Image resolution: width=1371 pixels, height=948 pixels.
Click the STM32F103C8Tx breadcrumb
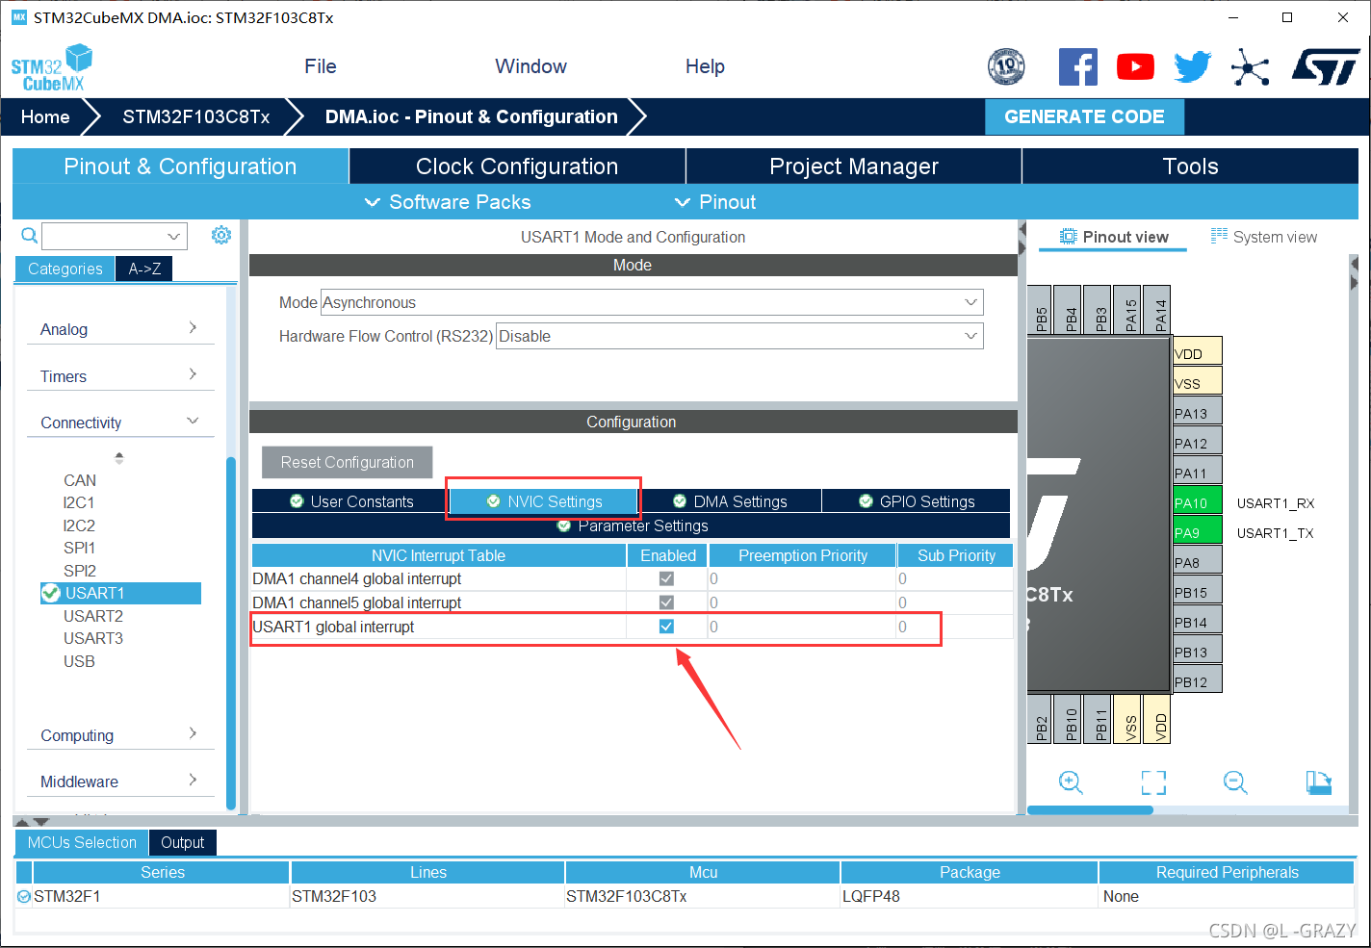click(x=196, y=116)
